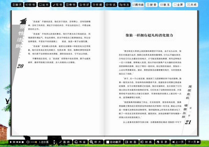Viewport: 209px width, 147px height.
Task: Click the 听书 listen-to-book button
Action: coord(30,5)
